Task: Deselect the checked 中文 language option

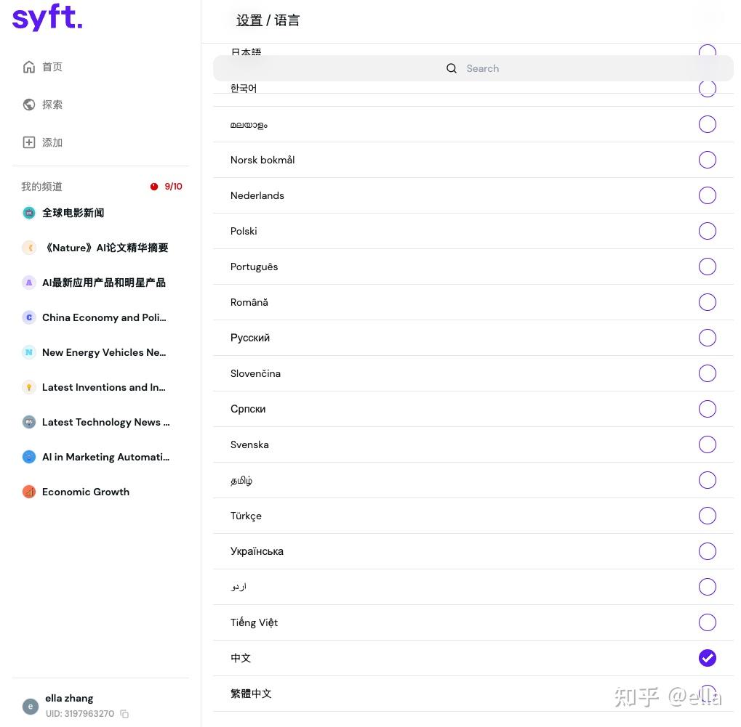Action: tap(707, 658)
